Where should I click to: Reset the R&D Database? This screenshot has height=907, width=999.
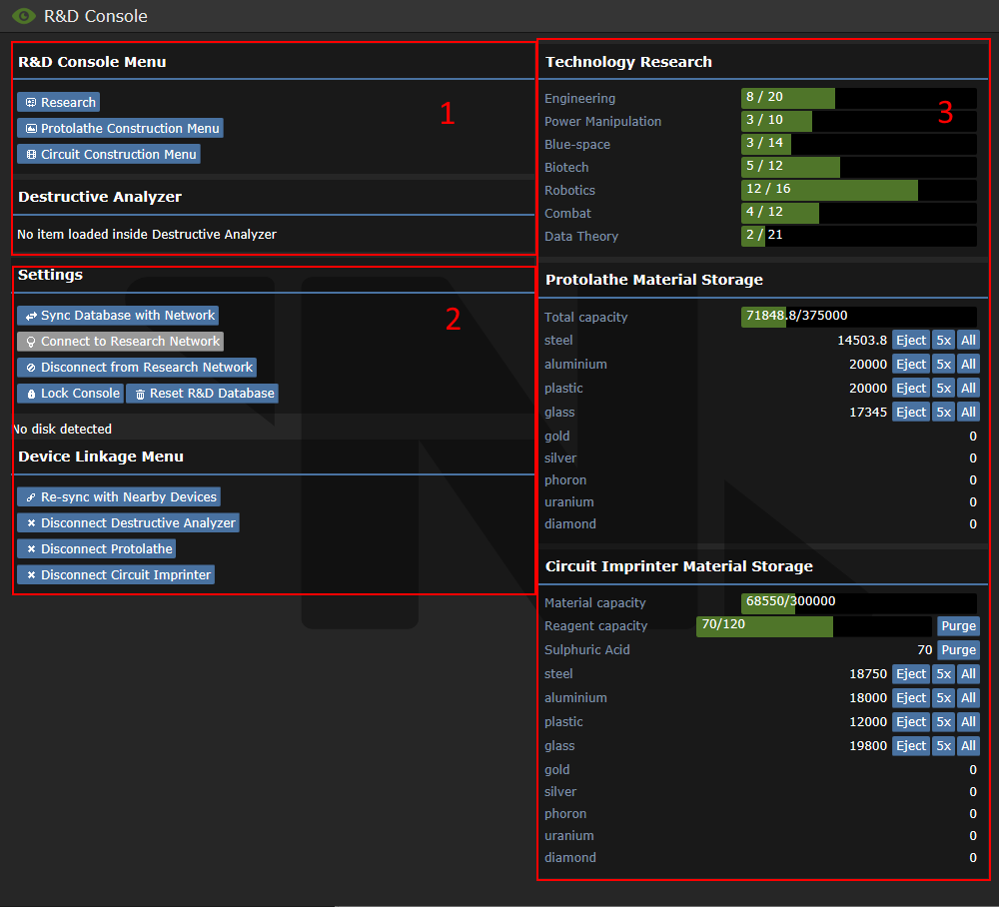[202, 394]
